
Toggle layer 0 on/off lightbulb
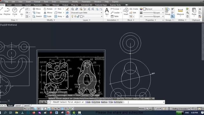point(72,16)
